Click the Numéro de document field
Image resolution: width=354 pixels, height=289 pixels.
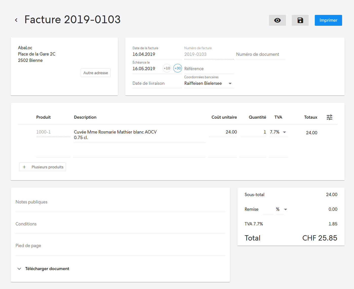(x=261, y=54)
